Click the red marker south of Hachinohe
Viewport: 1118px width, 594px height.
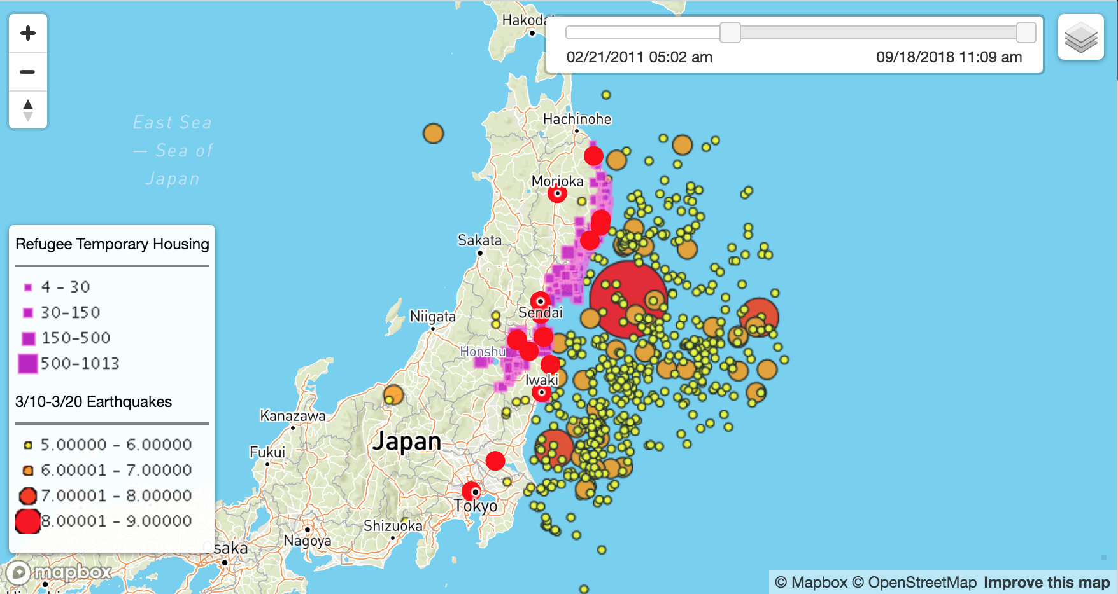click(x=593, y=155)
